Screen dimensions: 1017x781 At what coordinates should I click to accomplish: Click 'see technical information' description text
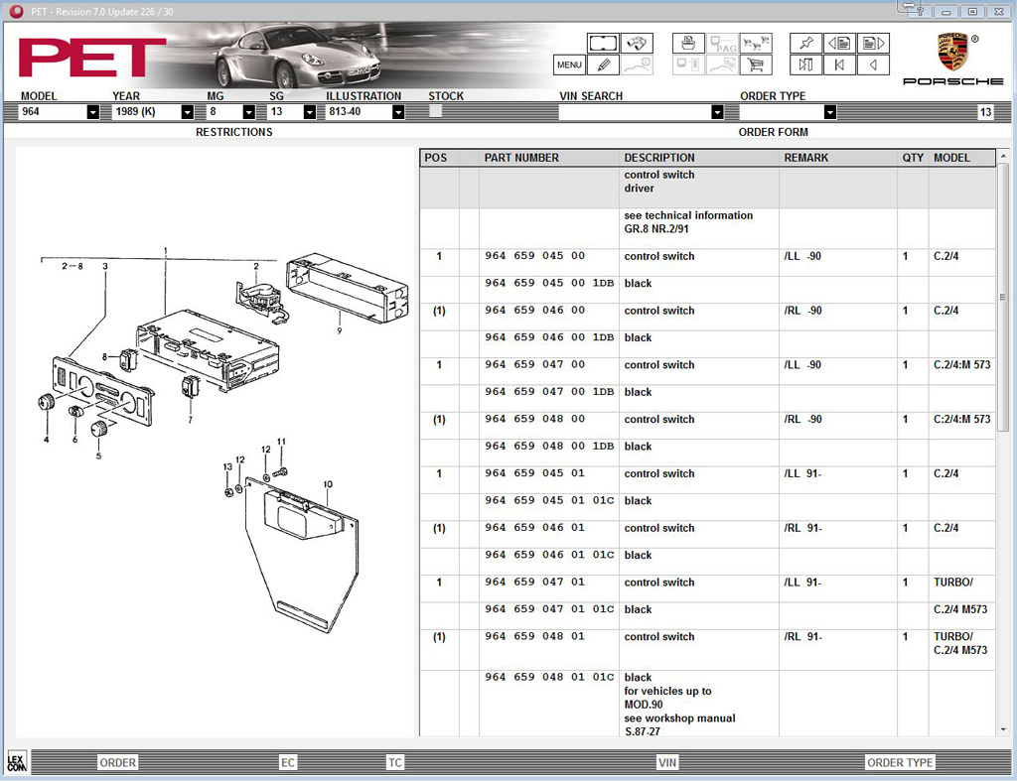coord(688,215)
